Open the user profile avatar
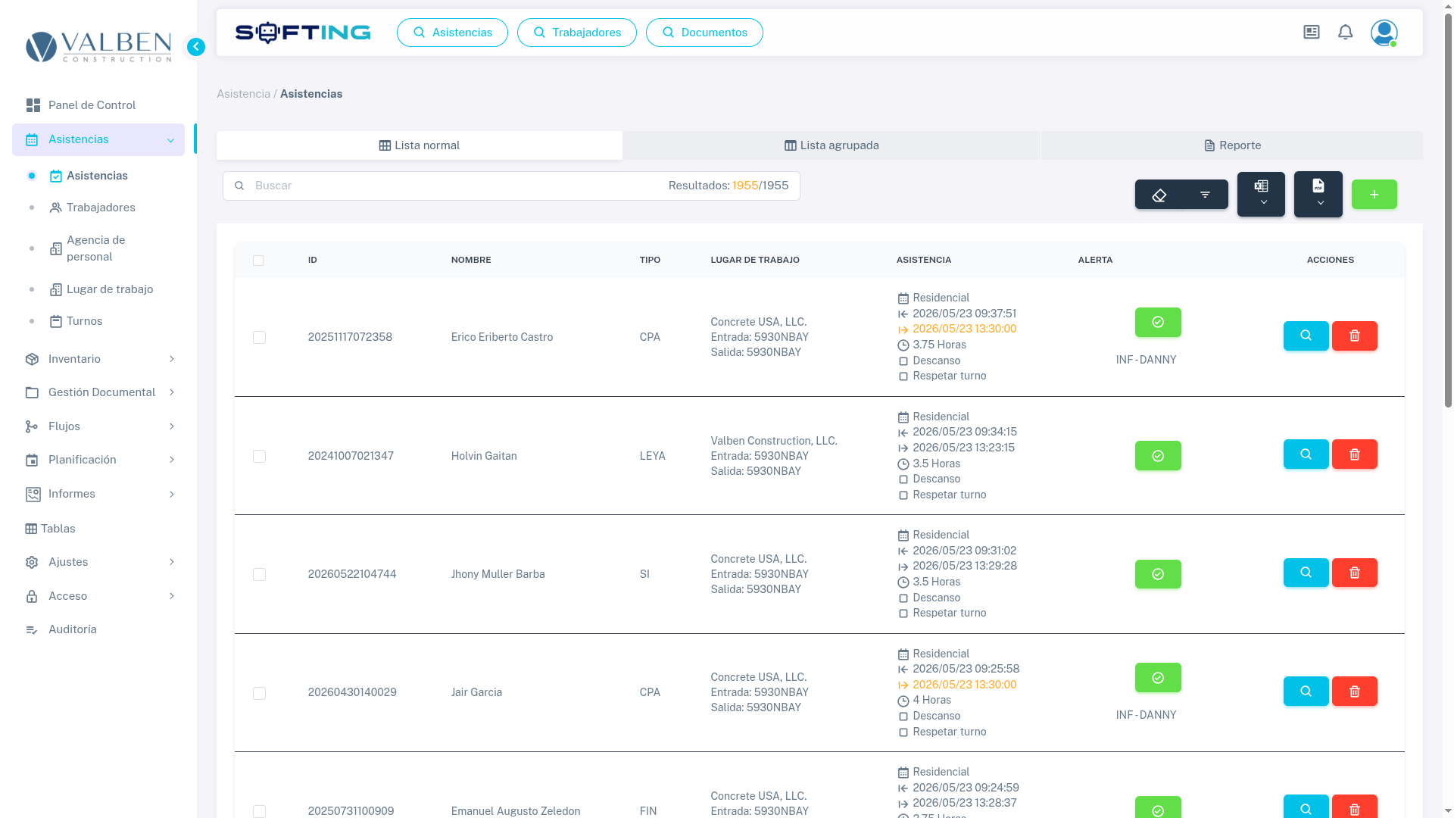 coord(1384,33)
